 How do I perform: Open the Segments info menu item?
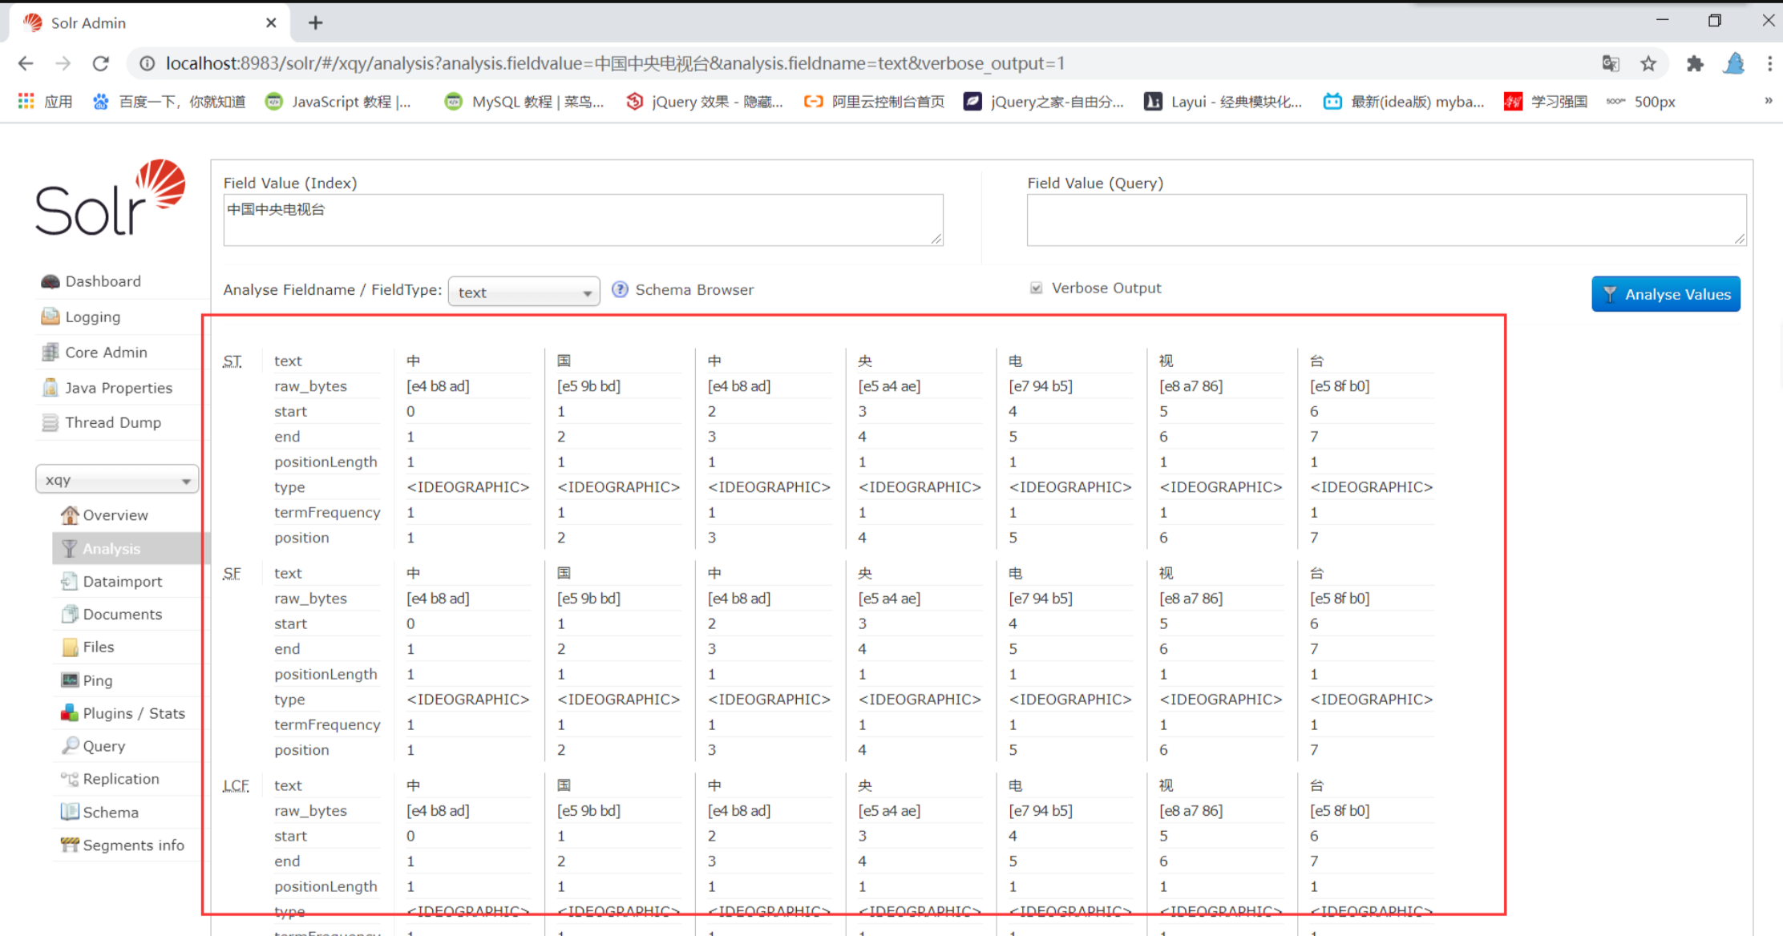point(133,845)
